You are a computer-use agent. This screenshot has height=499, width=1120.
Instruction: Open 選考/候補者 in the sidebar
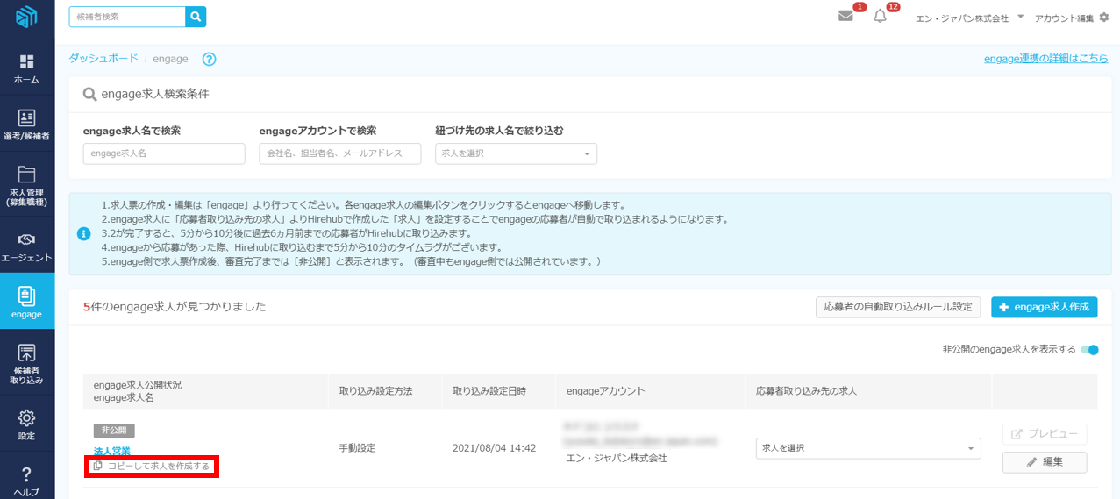tap(26, 125)
